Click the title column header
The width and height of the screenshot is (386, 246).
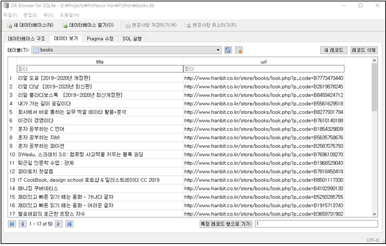(x=99, y=62)
